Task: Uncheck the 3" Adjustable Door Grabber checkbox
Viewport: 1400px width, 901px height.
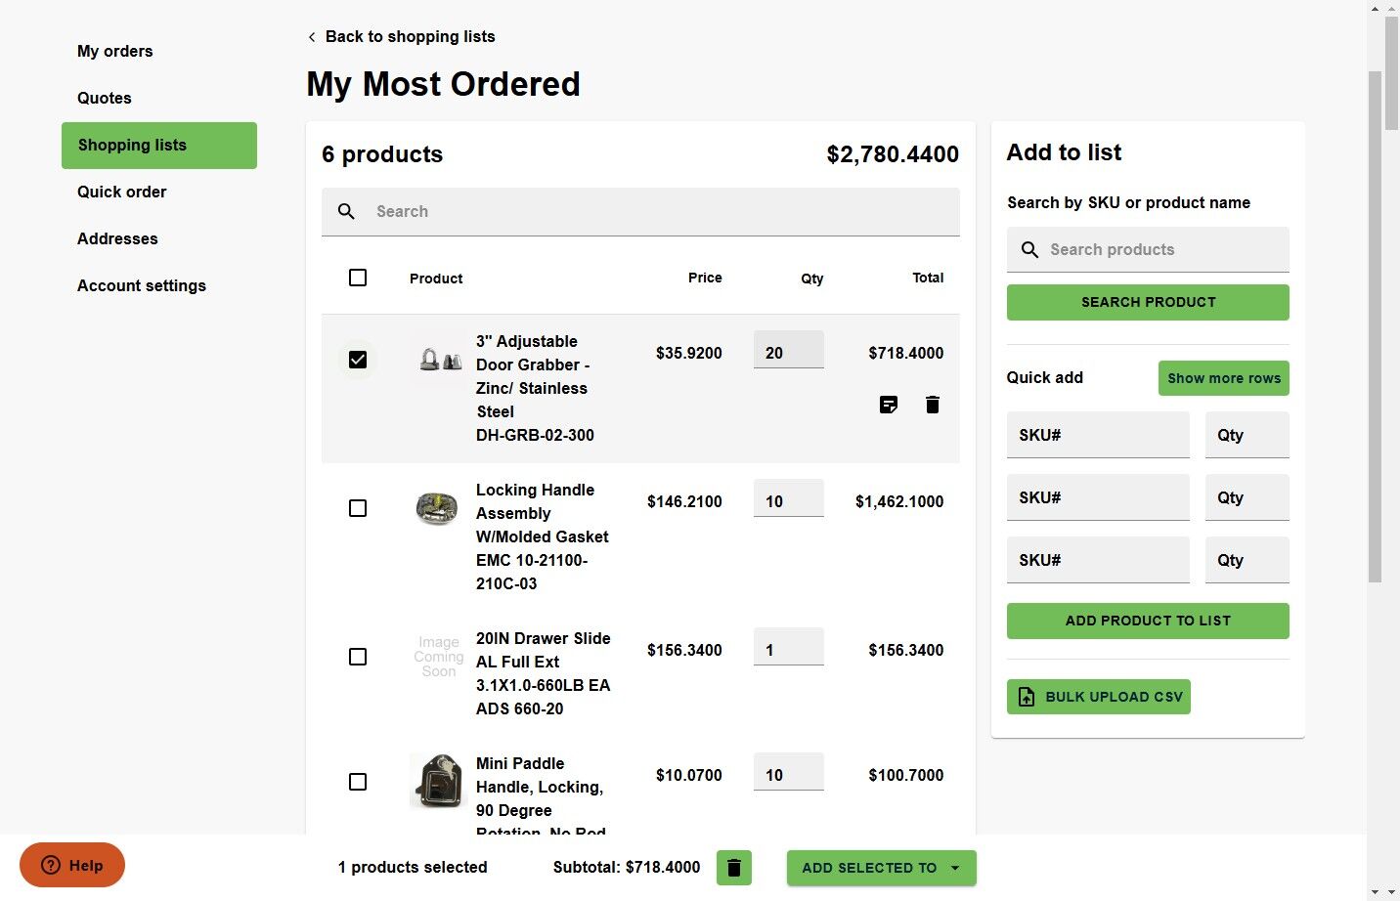Action: coord(358,360)
